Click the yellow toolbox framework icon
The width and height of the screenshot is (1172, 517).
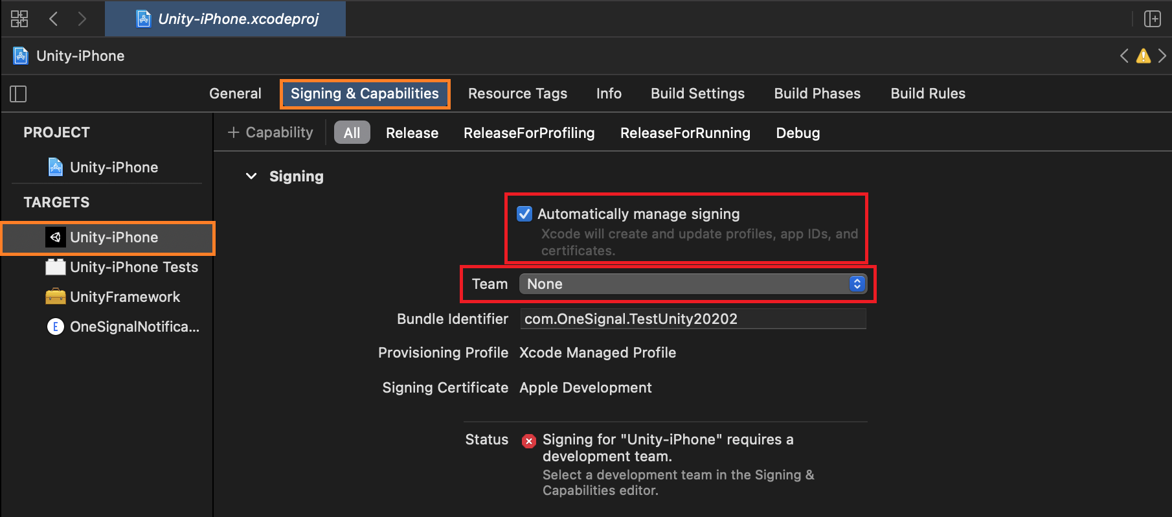[55, 297]
